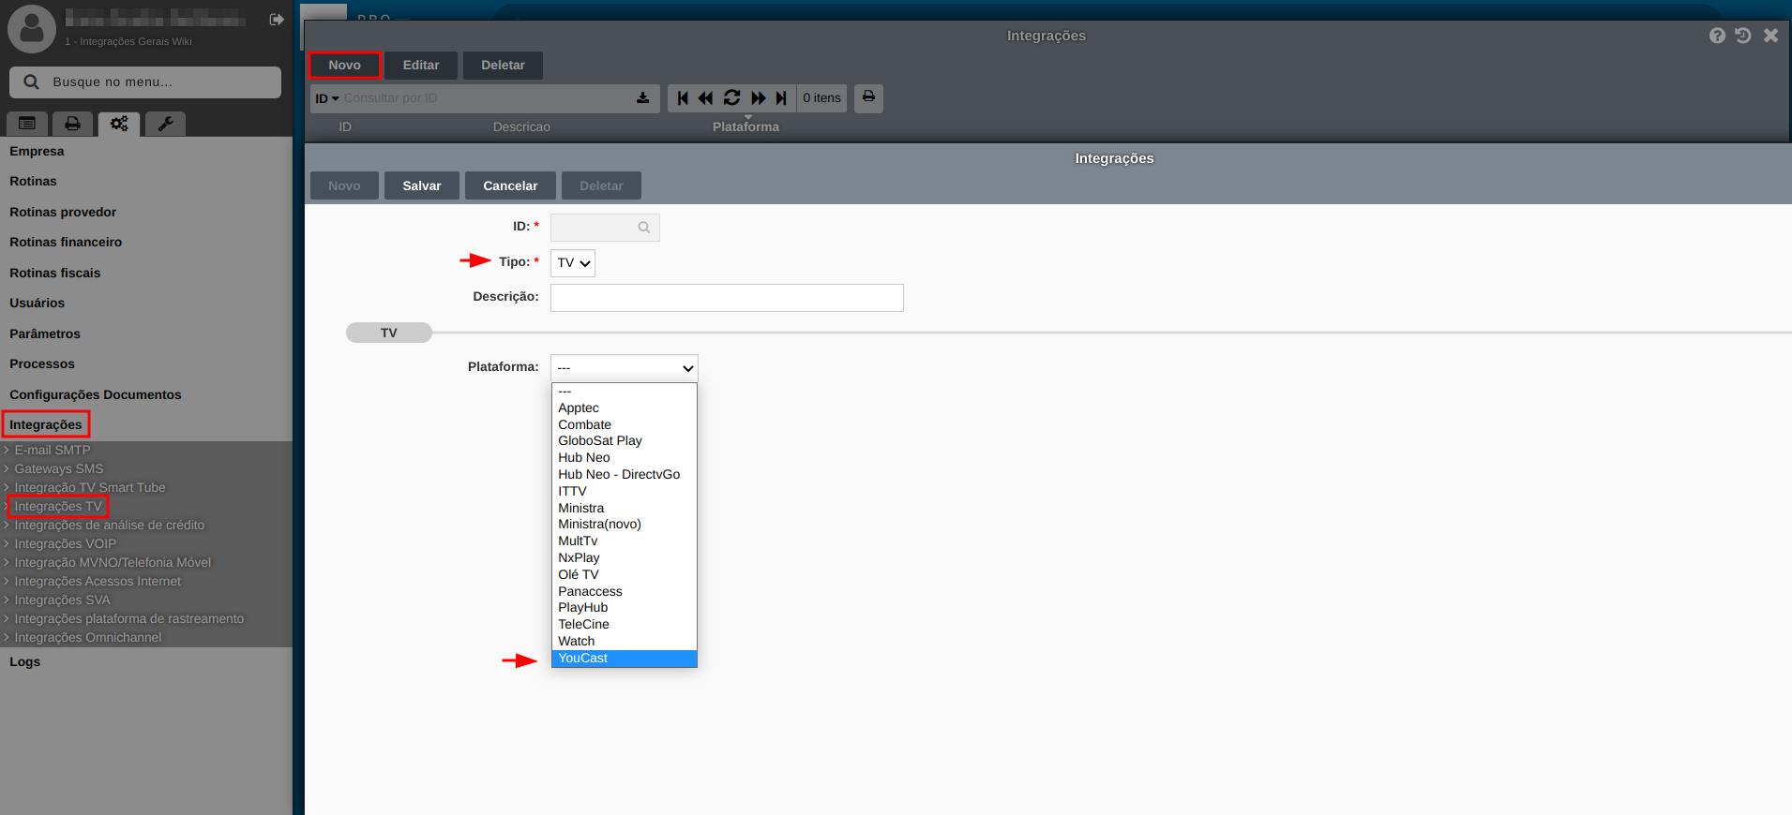Select MultTv from the platform list
The image size is (1792, 815).
625,541
